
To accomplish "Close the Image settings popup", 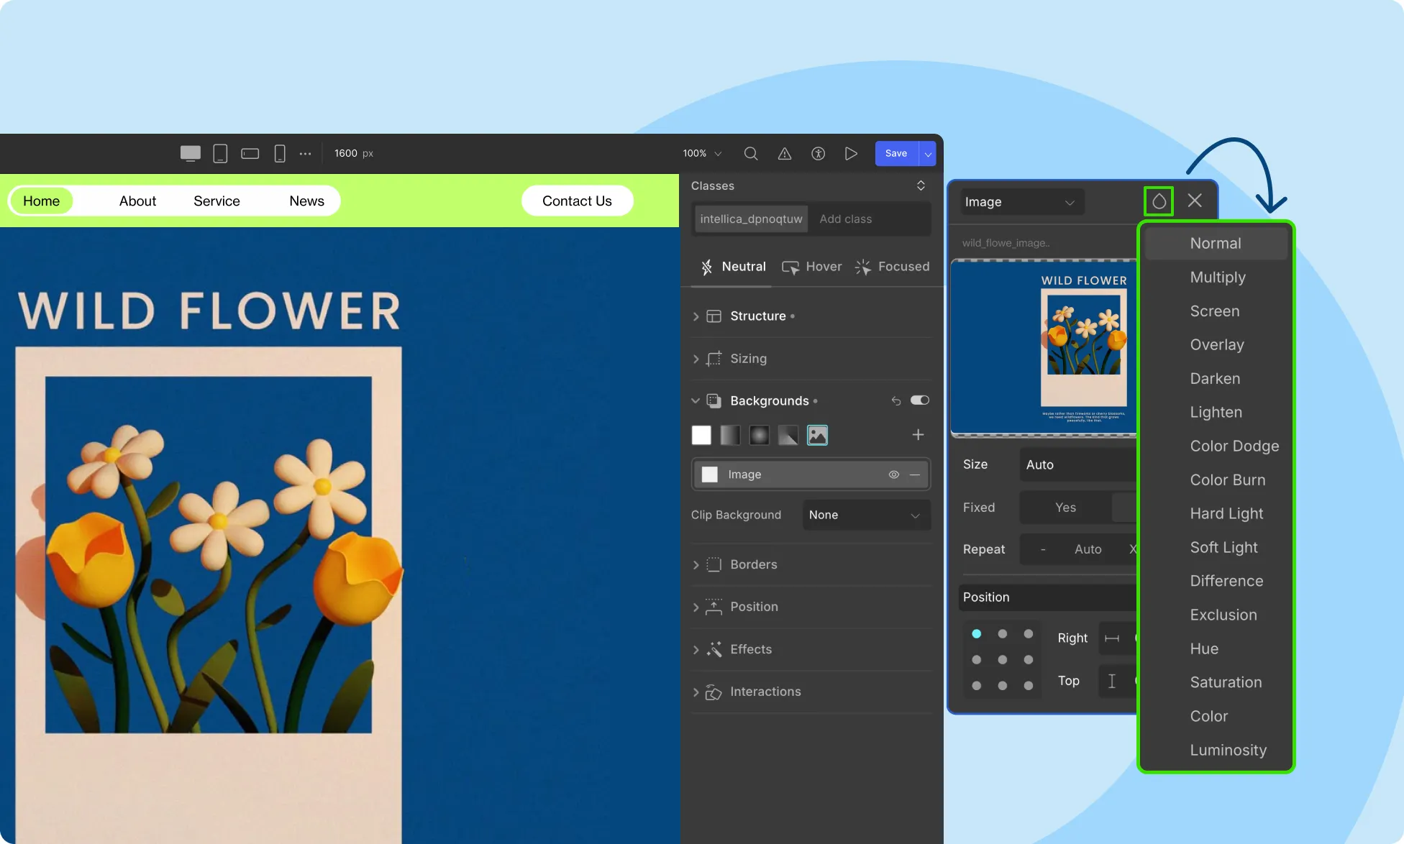I will [1195, 201].
